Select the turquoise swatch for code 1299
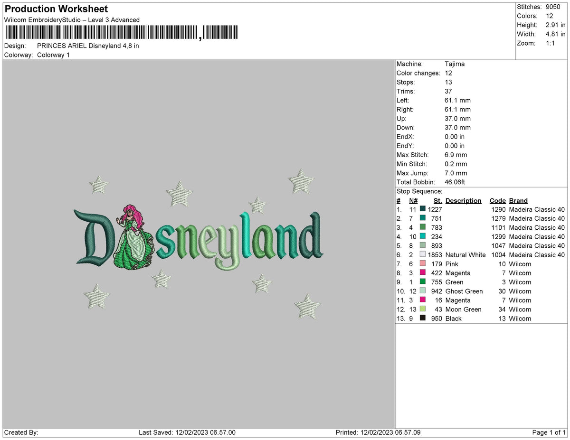570x440 pixels. coord(423,236)
